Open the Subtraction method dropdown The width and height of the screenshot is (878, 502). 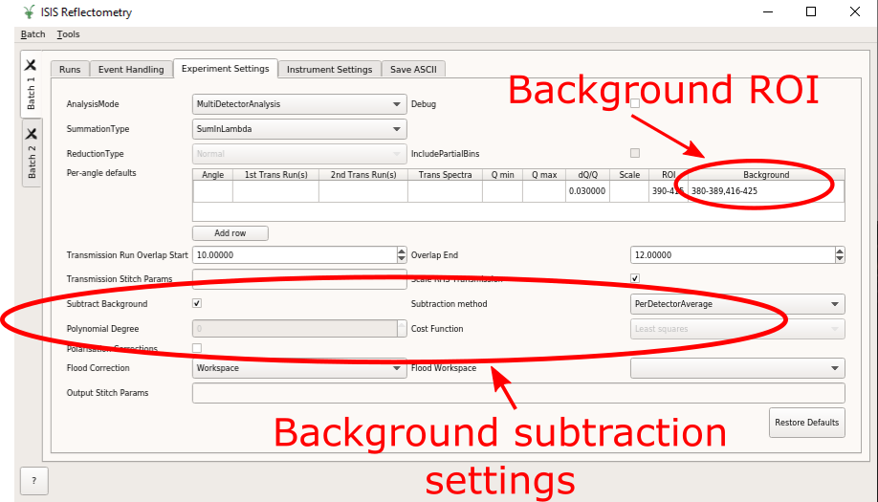[736, 304]
